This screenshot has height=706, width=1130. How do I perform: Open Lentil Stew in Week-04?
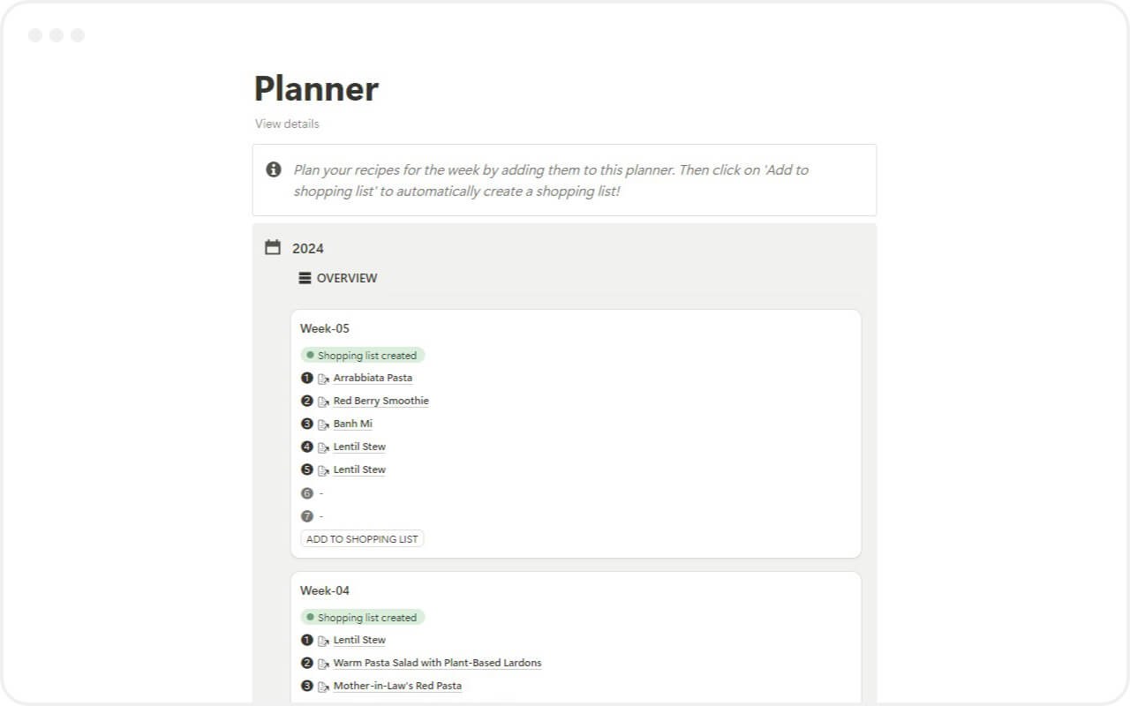pyautogui.click(x=359, y=640)
